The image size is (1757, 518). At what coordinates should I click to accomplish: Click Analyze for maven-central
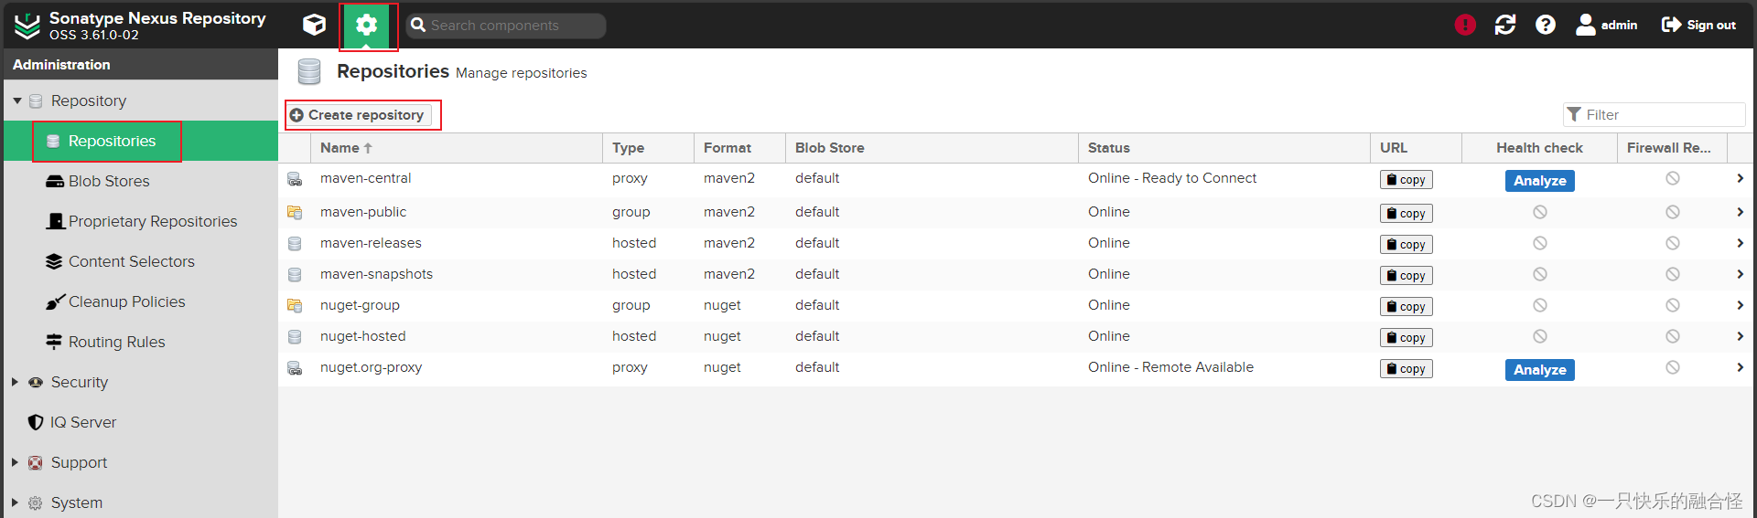(x=1539, y=181)
